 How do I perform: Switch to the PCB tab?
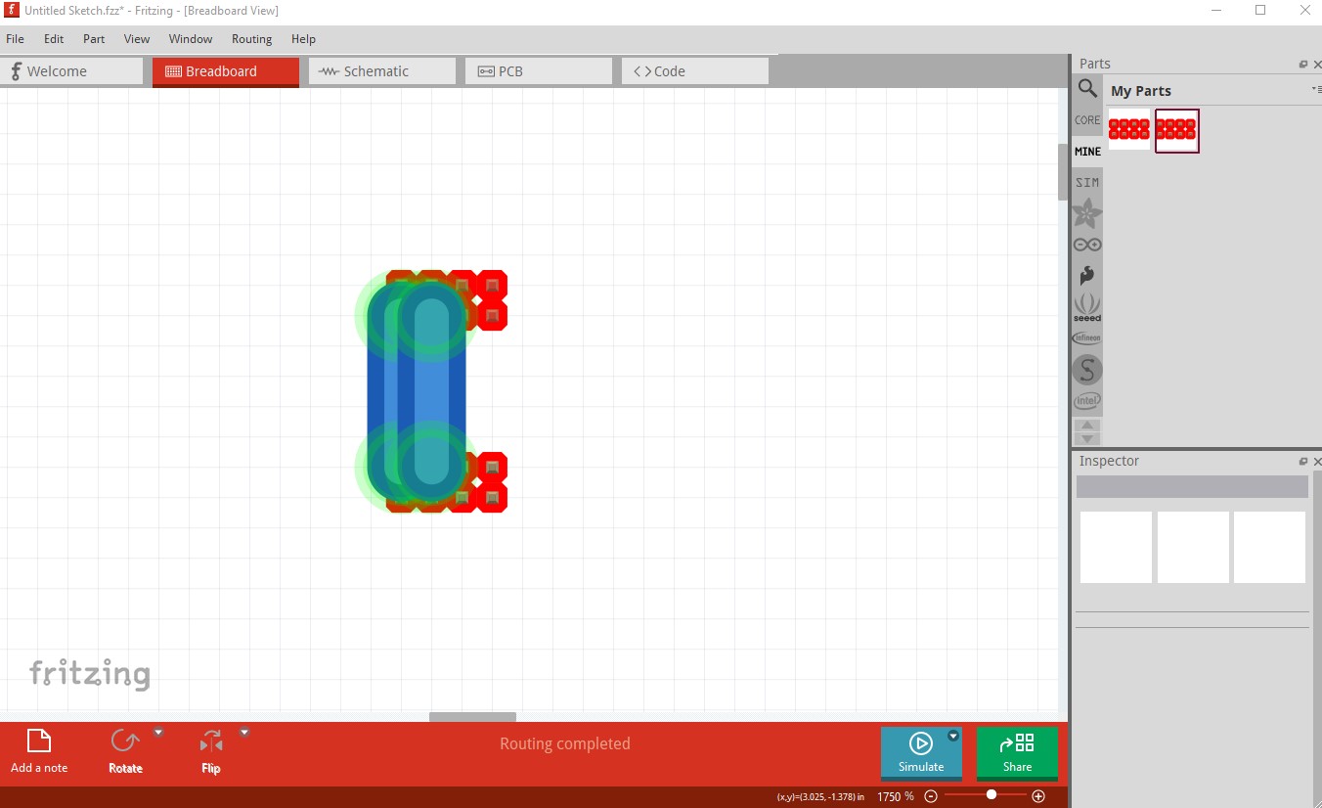click(x=538, y=71)
